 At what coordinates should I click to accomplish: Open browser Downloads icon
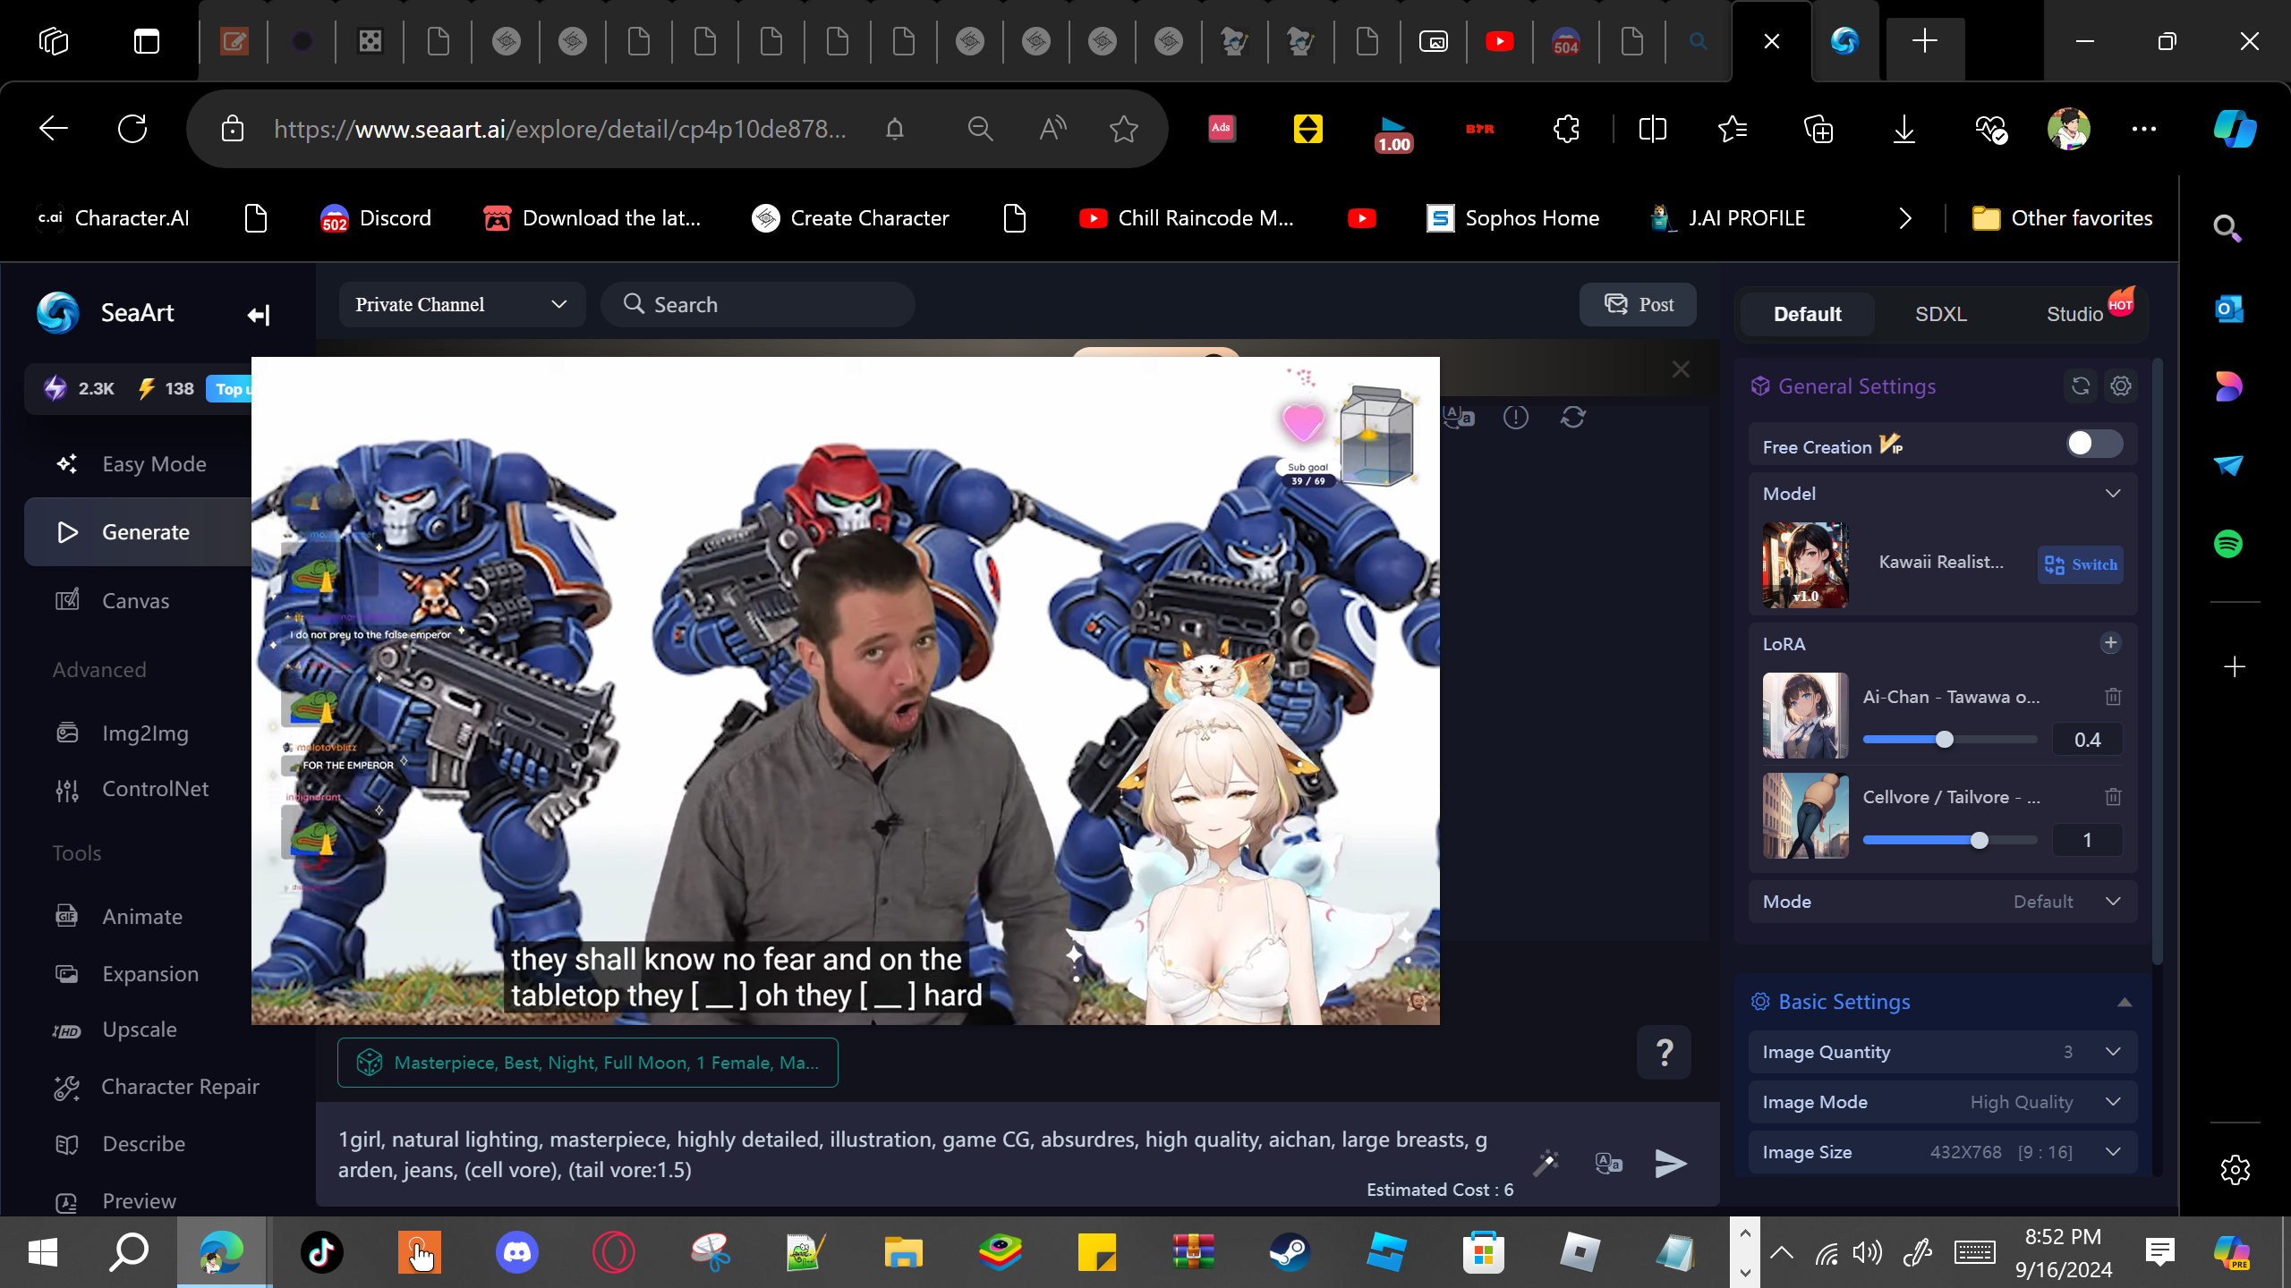point(1904,129)
